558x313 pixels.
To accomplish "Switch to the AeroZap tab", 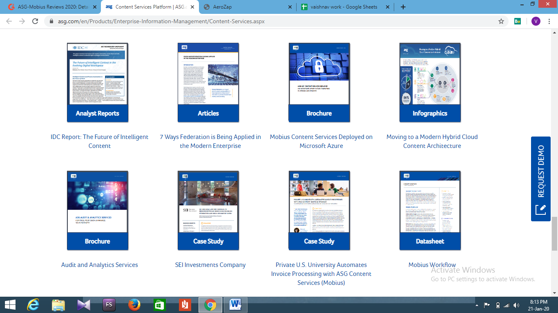I will coord(248,7).
